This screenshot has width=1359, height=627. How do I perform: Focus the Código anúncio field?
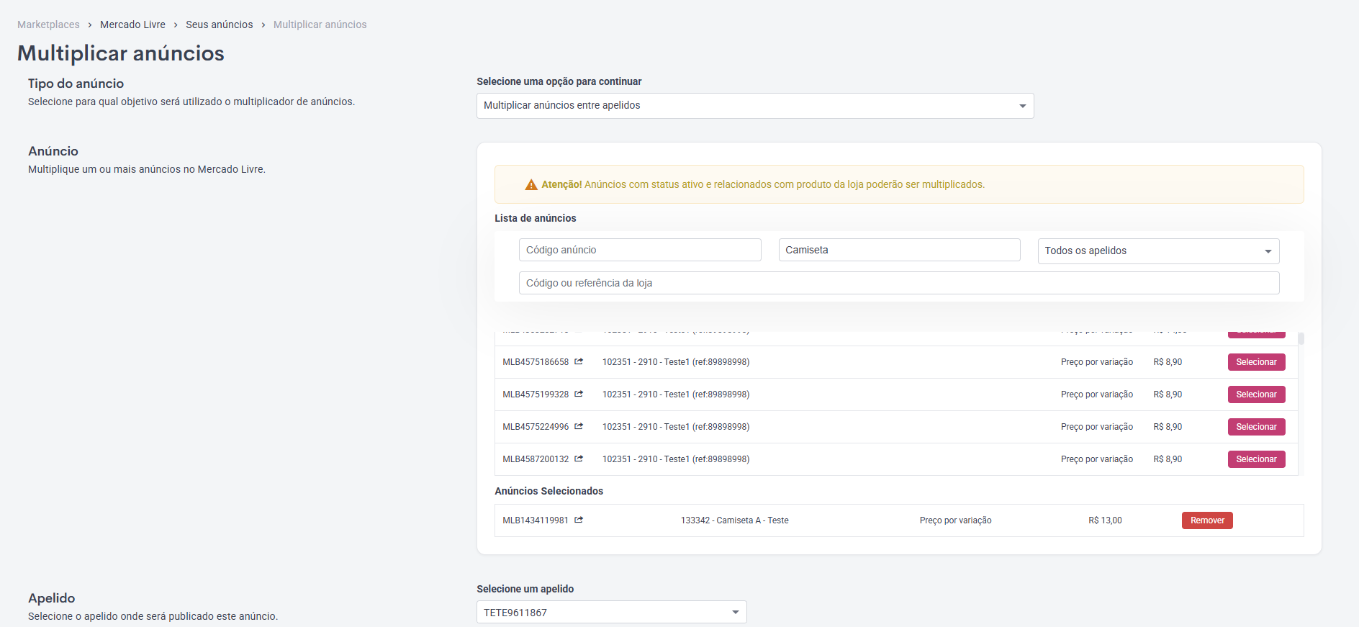640,250
